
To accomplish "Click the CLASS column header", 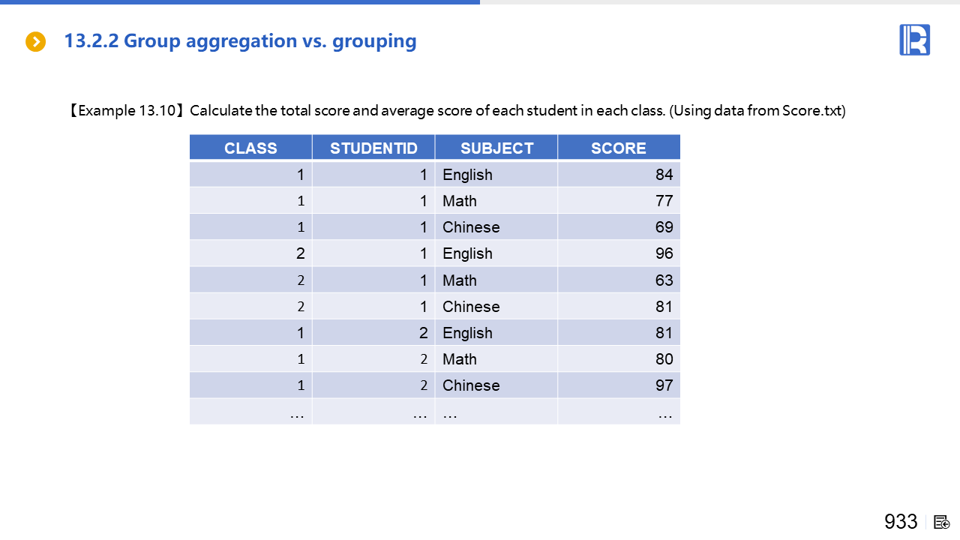I will (x=250, y=148).
